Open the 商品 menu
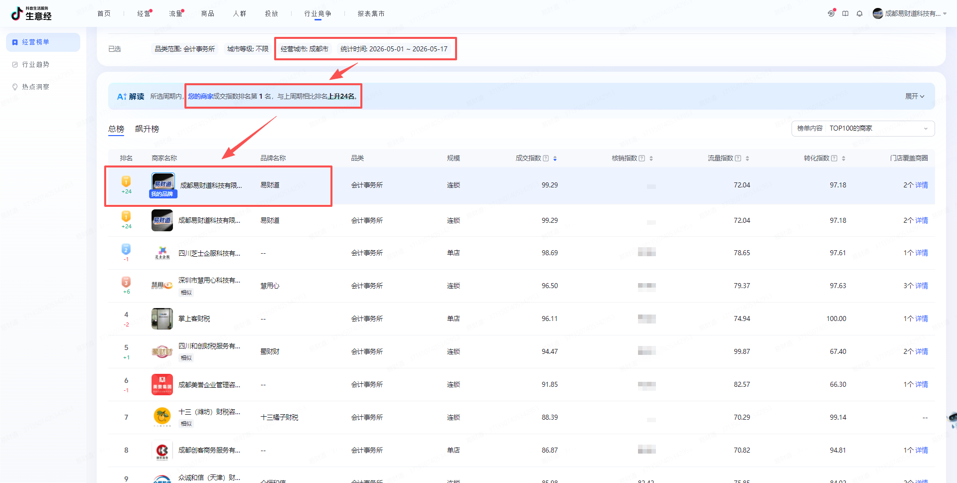Image resolution: width=957 pixels, height=483 pixels. [208, 14]
